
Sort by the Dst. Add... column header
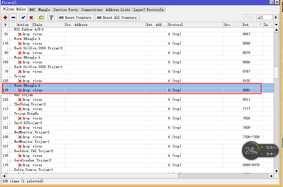157,25
